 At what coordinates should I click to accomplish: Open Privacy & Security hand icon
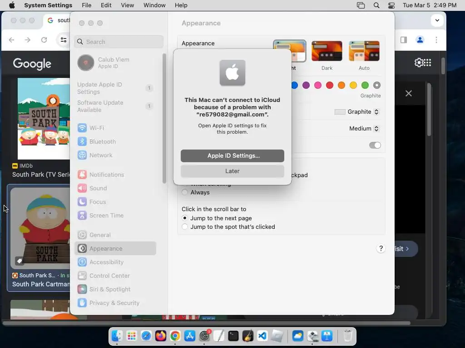click(82, 303)
